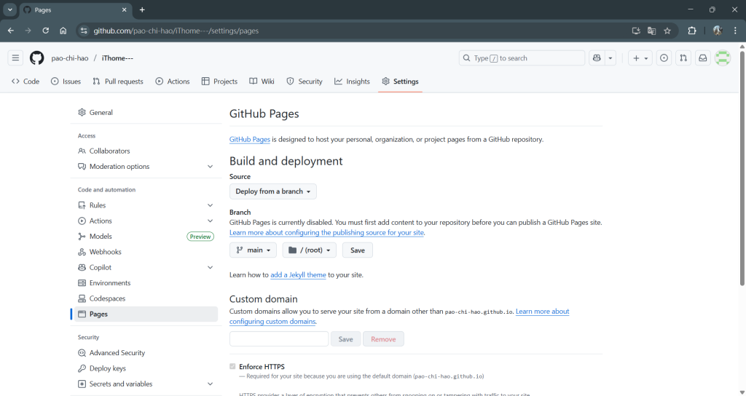
Task: Save the branch publishing source
Action: (x=357, y=250)
